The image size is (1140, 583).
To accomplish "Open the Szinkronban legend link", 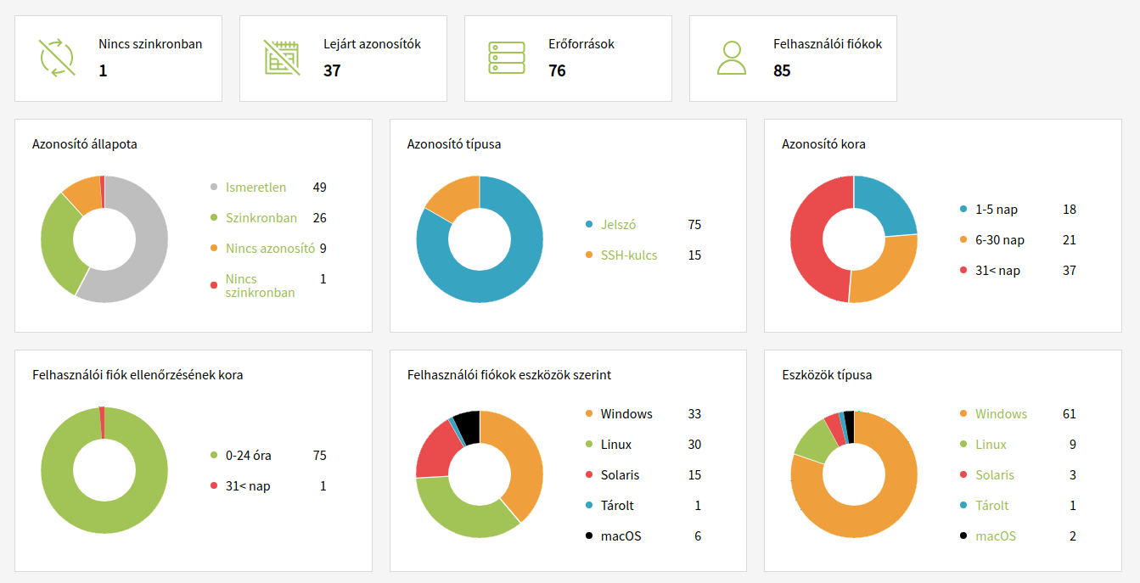I will [x=261, y=218].
